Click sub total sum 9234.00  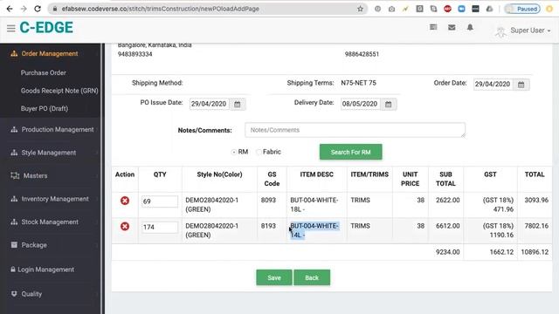click(447, 252)
